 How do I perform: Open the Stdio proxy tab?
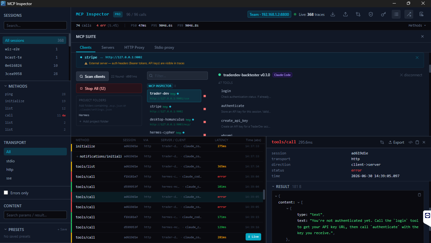[x=164, y=47]
